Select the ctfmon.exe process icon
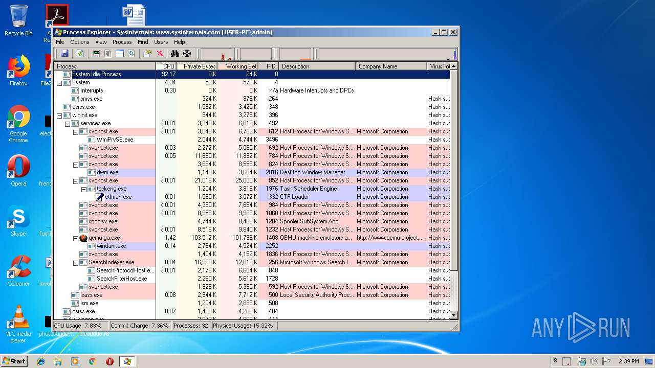 coord(100,197)
